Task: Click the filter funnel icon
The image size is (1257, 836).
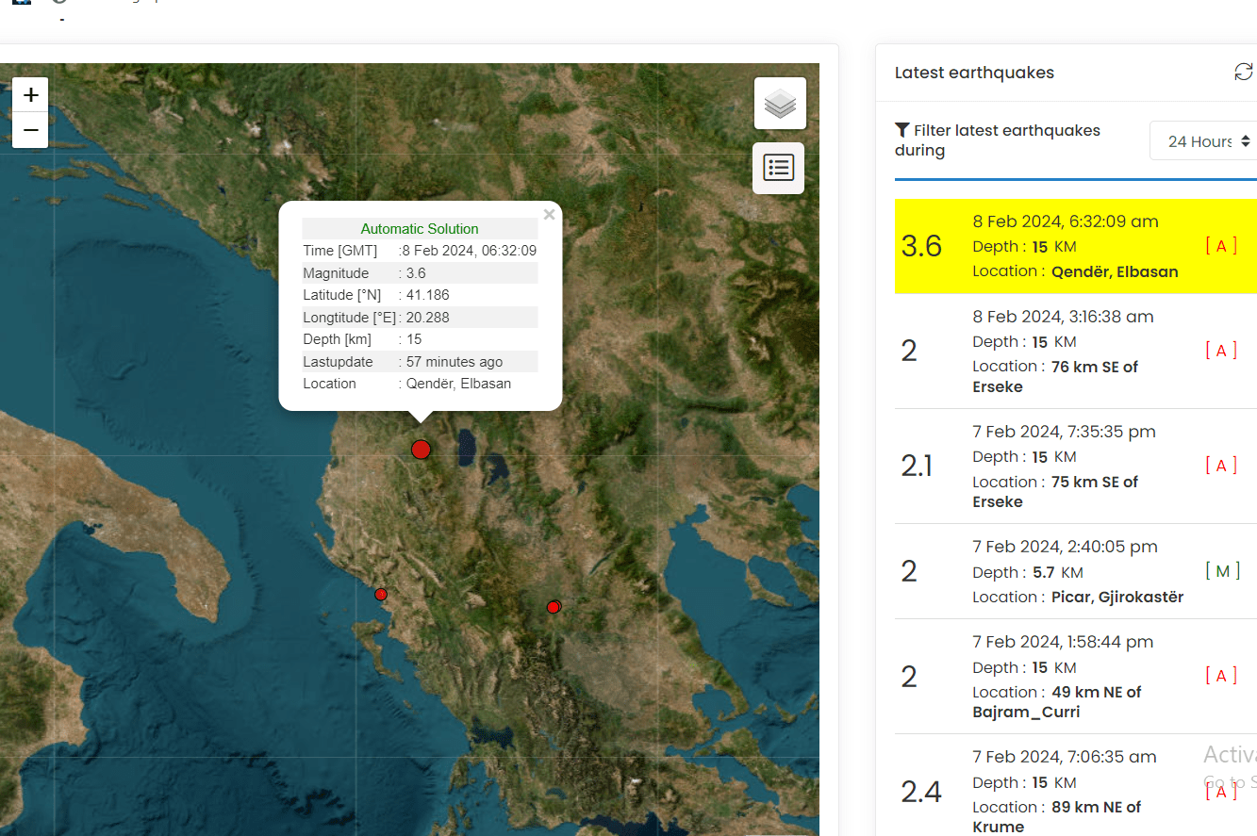Action: tap(902, 130)
